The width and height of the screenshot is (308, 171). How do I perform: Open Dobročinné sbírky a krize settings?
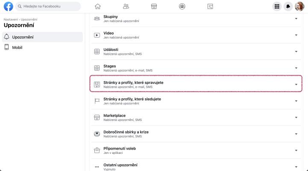click(196, 134)
